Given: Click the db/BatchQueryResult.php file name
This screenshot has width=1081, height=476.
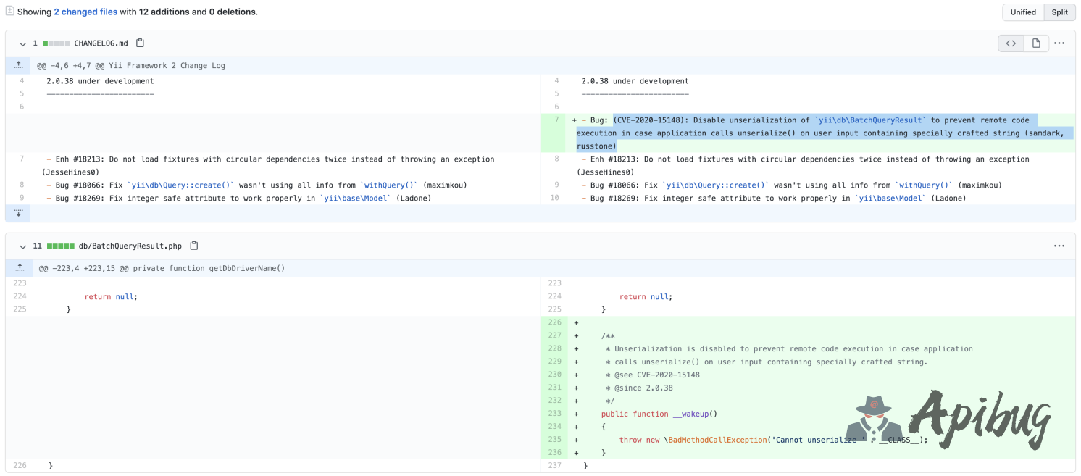Looking at the screenshot, I should point(130,246).
